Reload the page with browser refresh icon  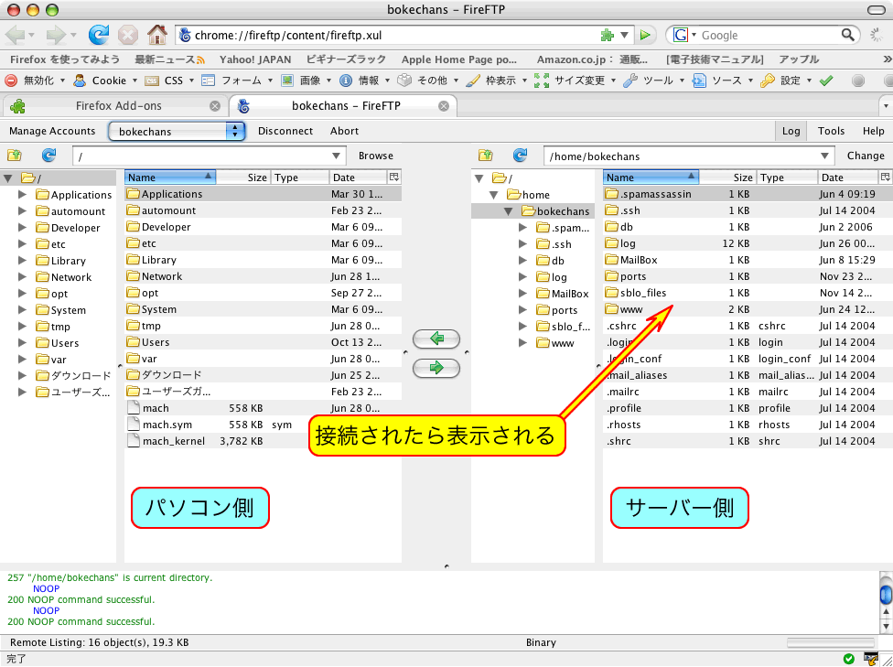pos(98,35)
